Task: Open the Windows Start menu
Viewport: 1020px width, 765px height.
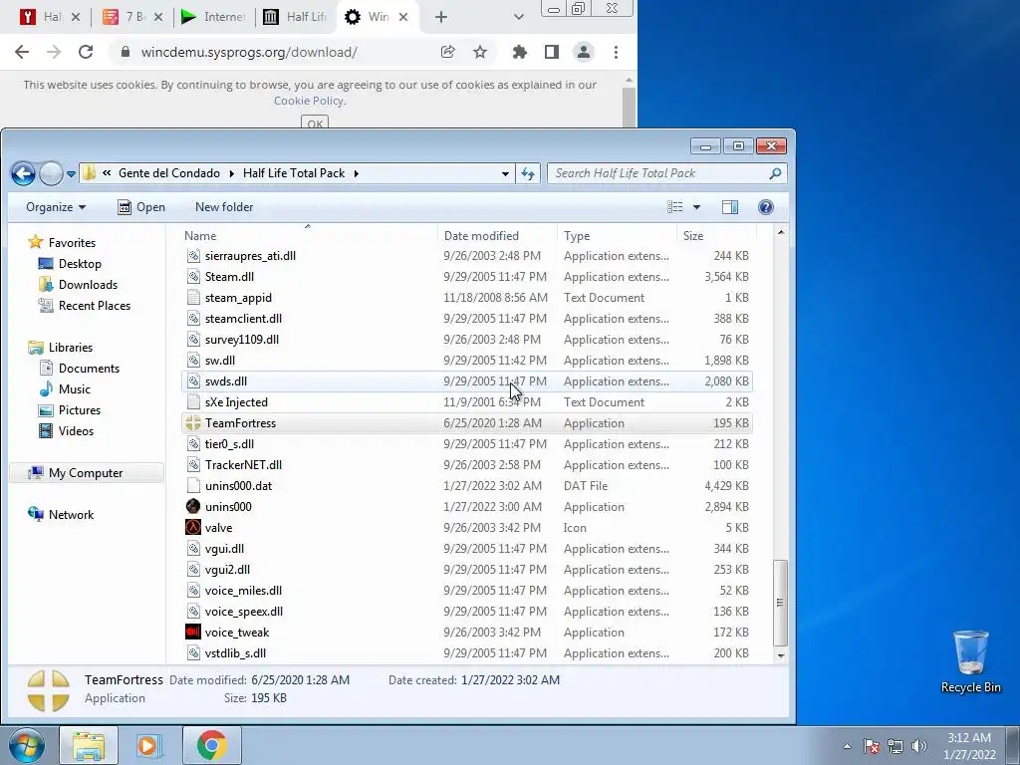Action: point(27,745)
